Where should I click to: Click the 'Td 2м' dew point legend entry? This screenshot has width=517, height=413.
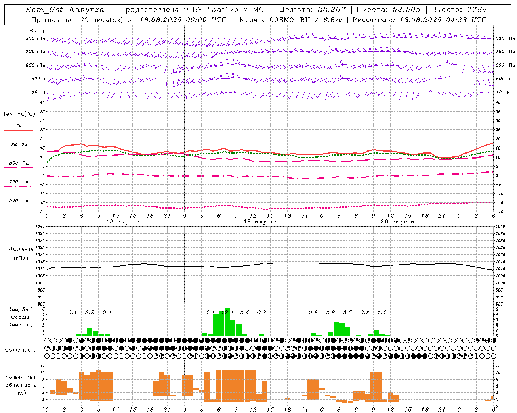pos(19,144)
